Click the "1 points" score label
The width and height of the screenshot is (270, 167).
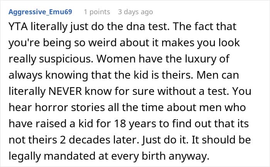click(x=100, y=12)
